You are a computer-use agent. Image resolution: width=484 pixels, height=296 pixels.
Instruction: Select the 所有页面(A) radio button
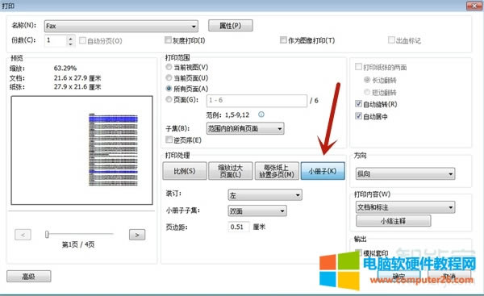pos(169,89)
